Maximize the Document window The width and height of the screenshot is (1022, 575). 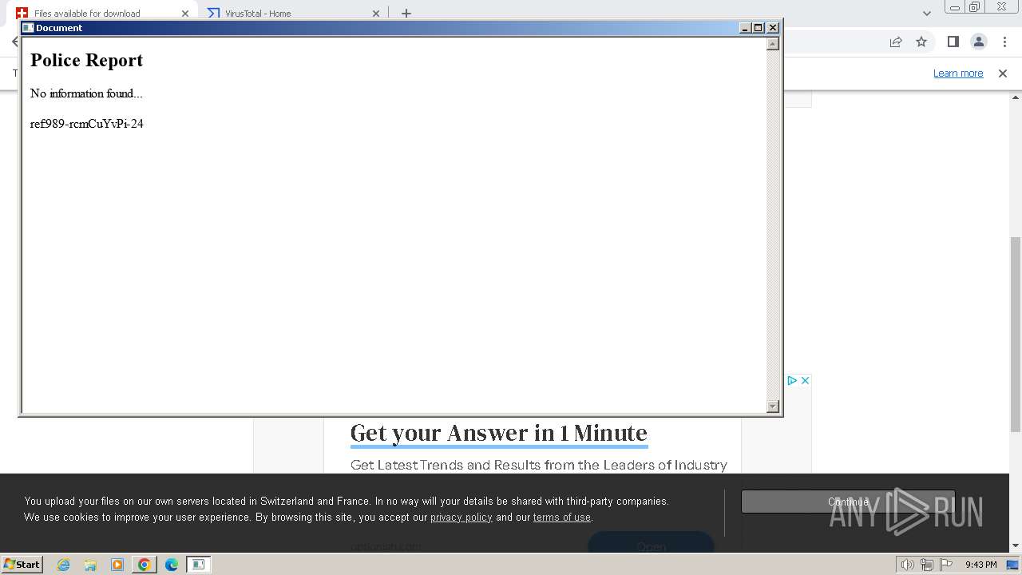[759, 27]
